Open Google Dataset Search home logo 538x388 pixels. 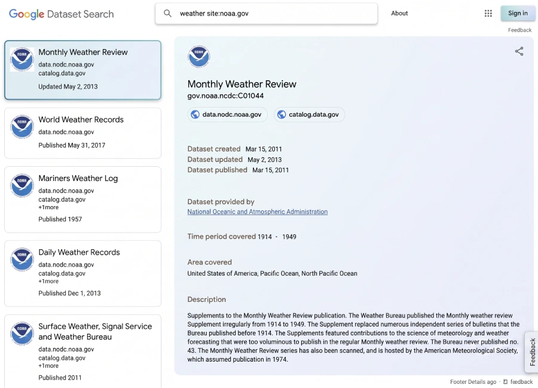tap(61, 14)
